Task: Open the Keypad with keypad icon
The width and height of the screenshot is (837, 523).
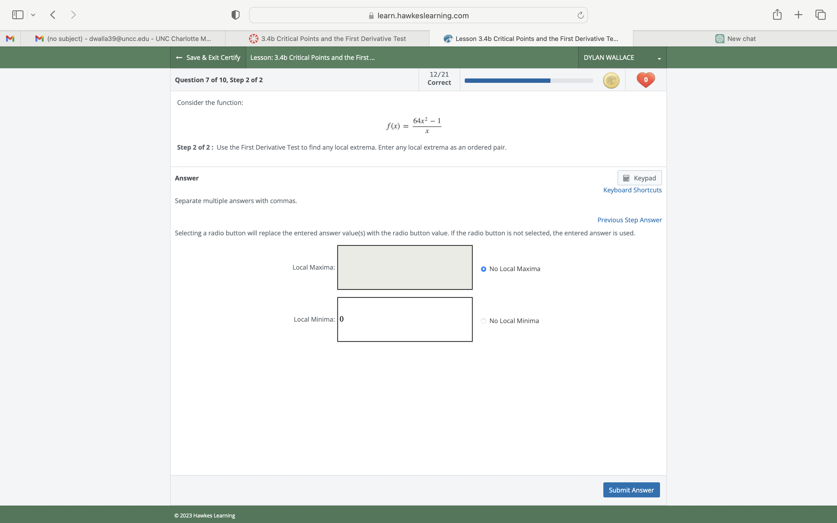Action: pos(639,178)
